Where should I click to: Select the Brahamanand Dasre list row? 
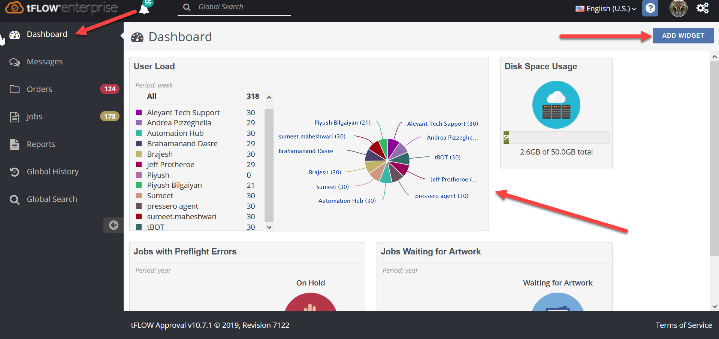pos(198,144)
